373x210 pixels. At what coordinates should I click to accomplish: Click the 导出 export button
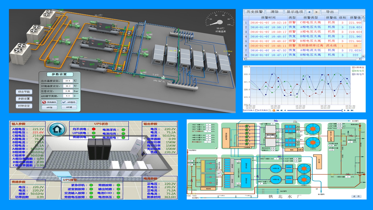pyautogui.click(x=330, y=12)
